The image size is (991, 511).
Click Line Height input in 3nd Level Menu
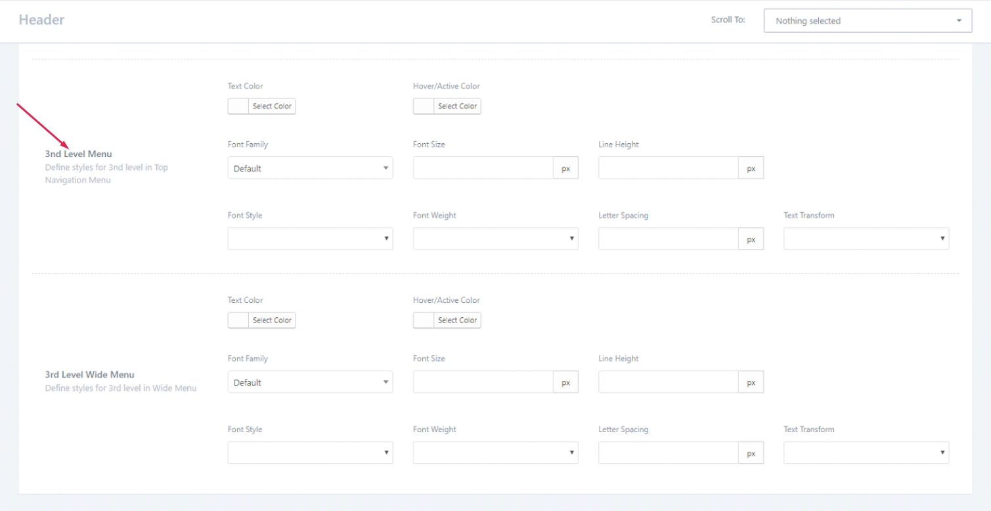[x=668, y=168]
